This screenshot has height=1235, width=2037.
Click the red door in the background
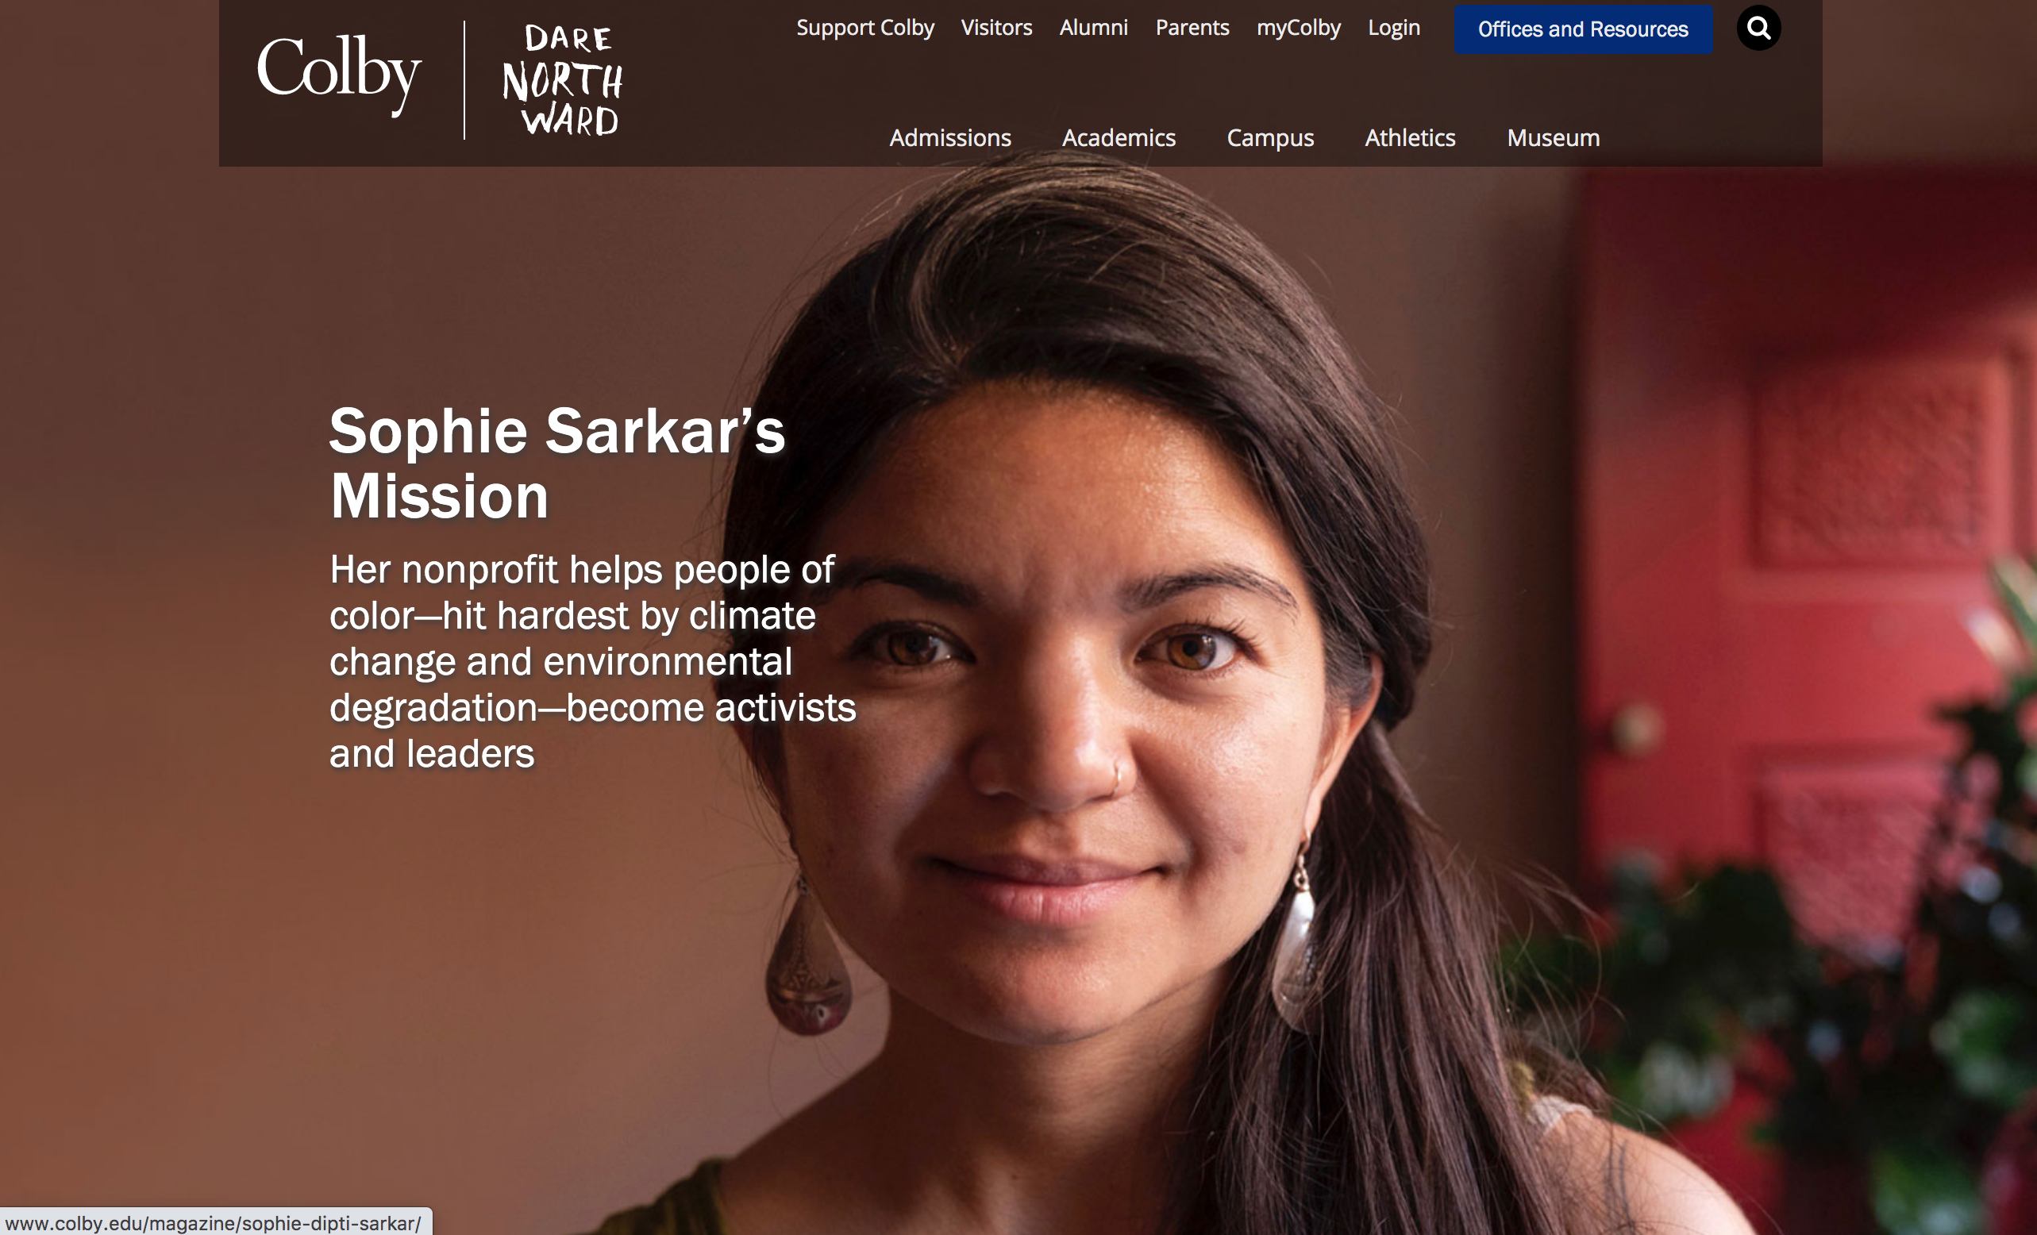(x=1802, y=579)
